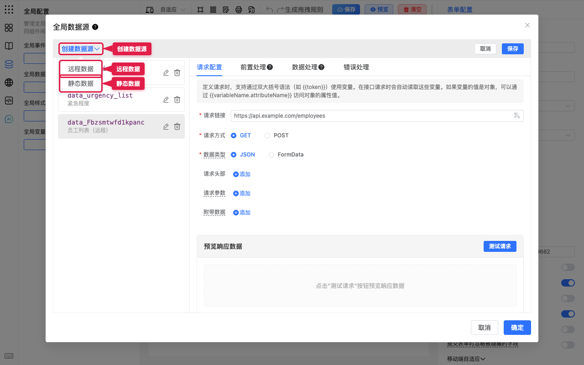Click the form edit icon in top toolbar
The image size is (584, 365).
[226, 10]
